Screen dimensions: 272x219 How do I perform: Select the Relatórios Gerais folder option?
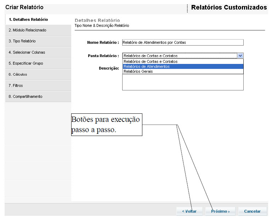138,71
